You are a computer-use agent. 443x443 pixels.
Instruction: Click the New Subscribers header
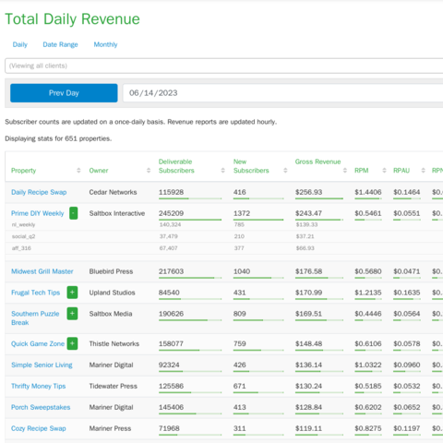point(251,166)
